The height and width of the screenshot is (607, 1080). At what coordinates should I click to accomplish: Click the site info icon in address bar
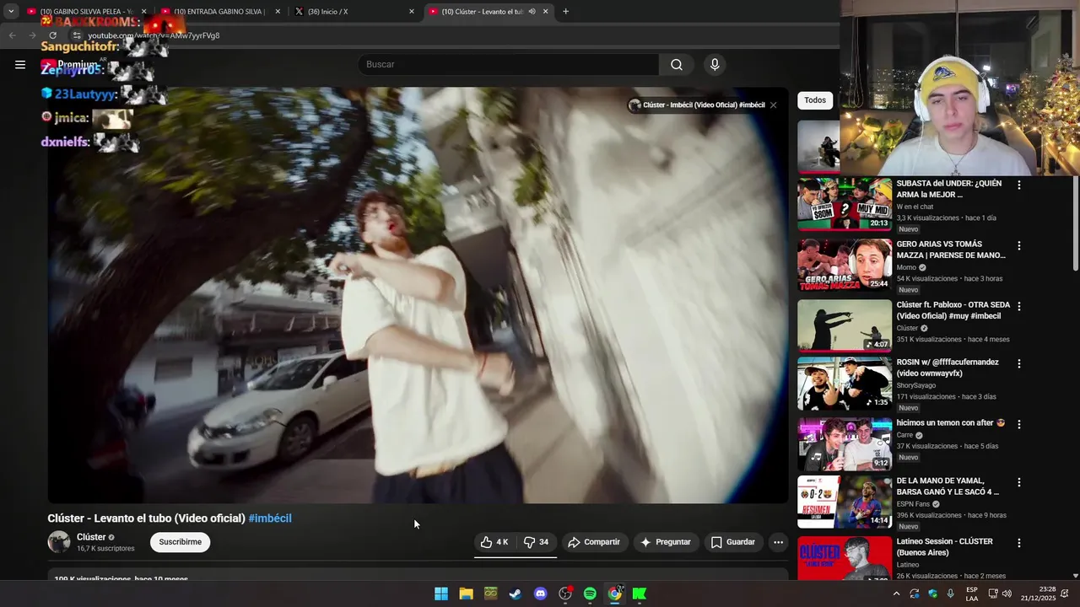tap(76, 35)
